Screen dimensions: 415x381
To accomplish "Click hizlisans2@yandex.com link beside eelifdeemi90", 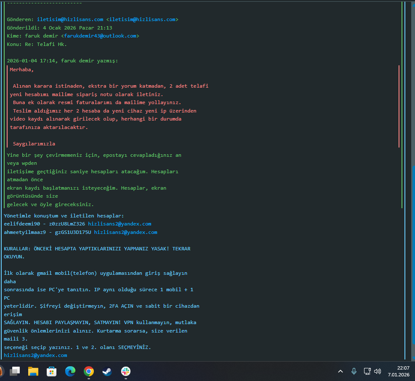I will [x=120, y=224].
